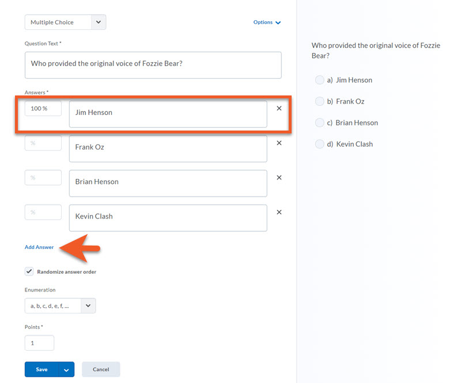The height and width of the screenshot is (383, 461).
Task: Pick preview radio option c) Brian Henson
Action: 319,122
